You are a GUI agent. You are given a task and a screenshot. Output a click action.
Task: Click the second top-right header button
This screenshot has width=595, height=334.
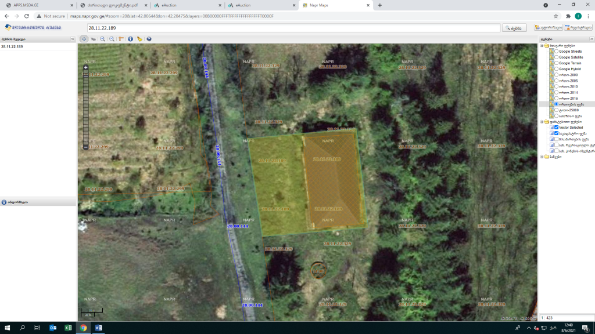tap(578, 28)
